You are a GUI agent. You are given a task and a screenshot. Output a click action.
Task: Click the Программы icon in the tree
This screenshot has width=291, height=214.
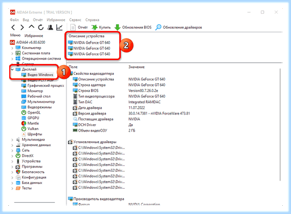18,166
